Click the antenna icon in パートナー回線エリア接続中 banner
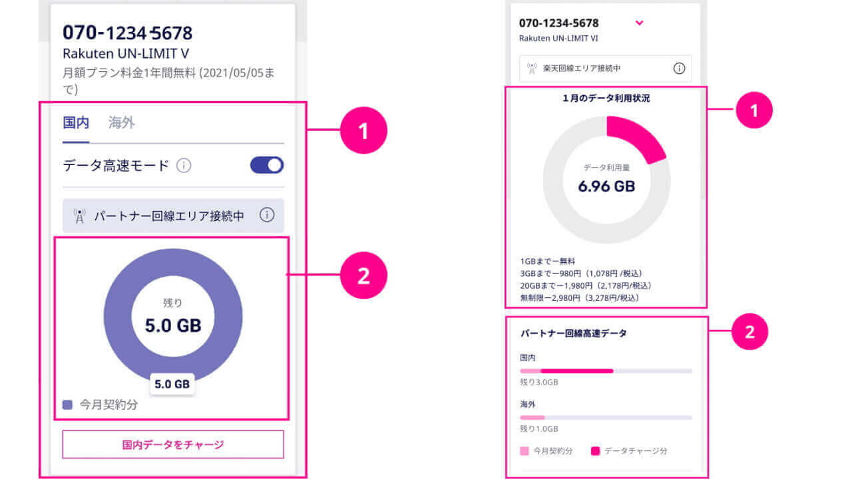Image resolution: width=852 pixels, height=479 pixels. [x=79, y=216]
